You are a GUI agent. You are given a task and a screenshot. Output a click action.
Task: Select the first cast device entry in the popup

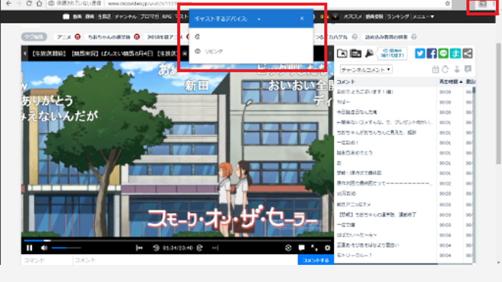tap(251, 37)
